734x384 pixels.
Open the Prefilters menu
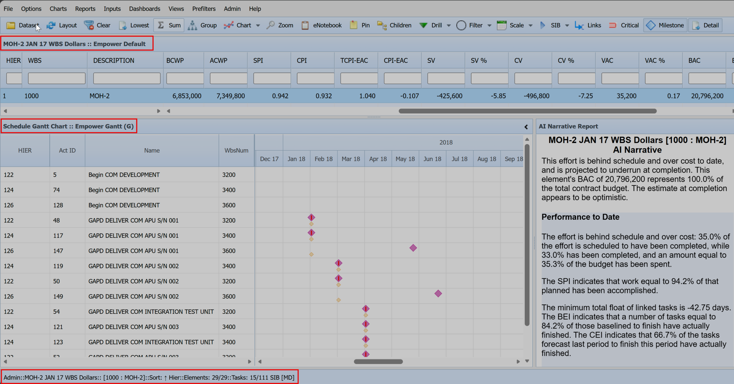point(204,9)
